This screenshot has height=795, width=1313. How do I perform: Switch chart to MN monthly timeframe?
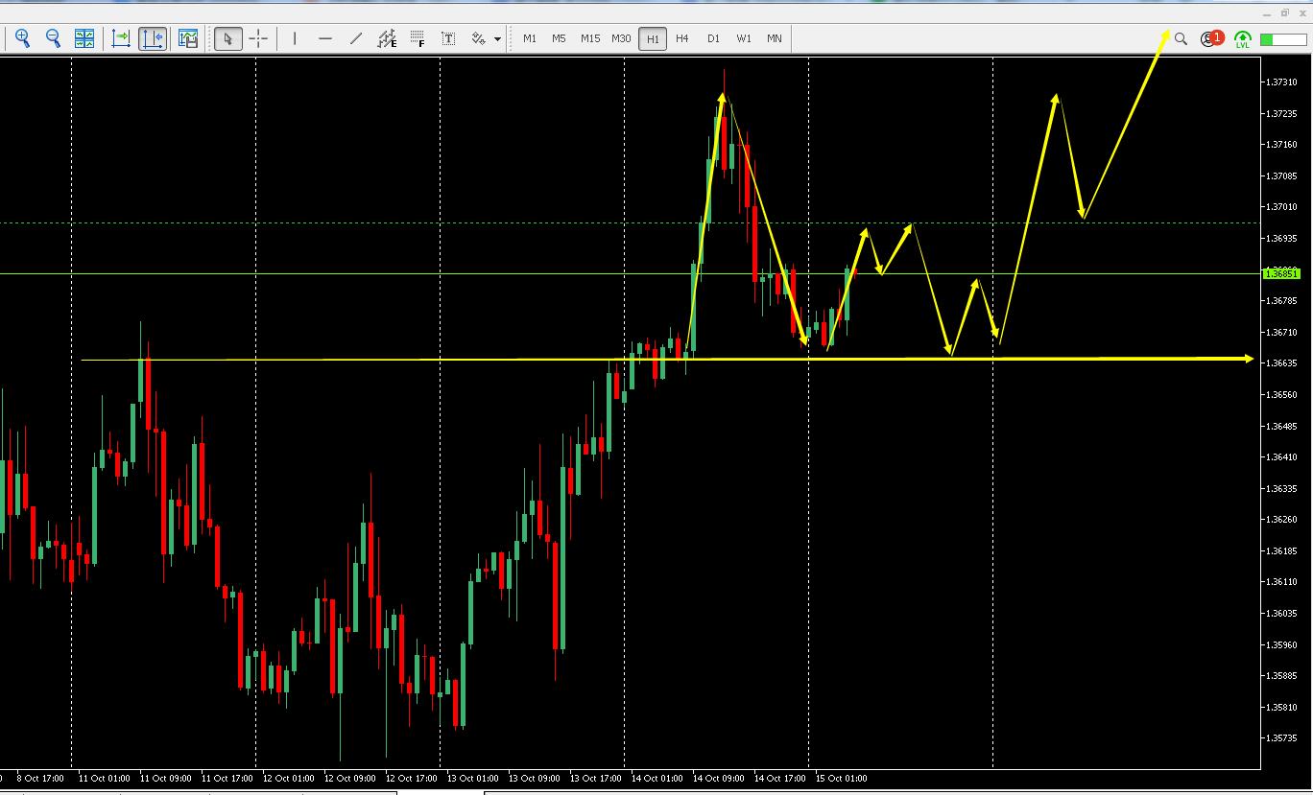(775, 38)
